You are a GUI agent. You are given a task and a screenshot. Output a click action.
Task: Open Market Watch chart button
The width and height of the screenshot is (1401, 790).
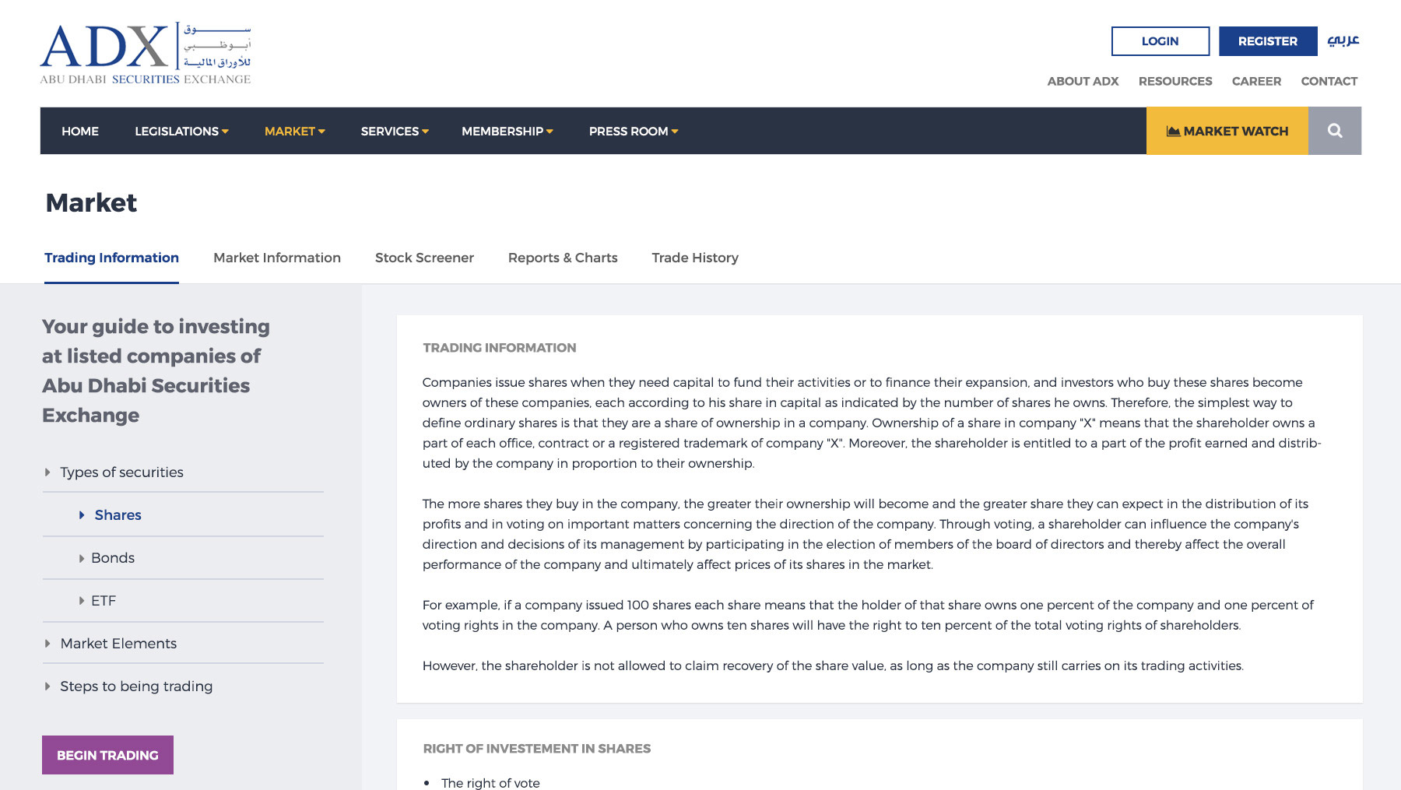point(1227,131)
